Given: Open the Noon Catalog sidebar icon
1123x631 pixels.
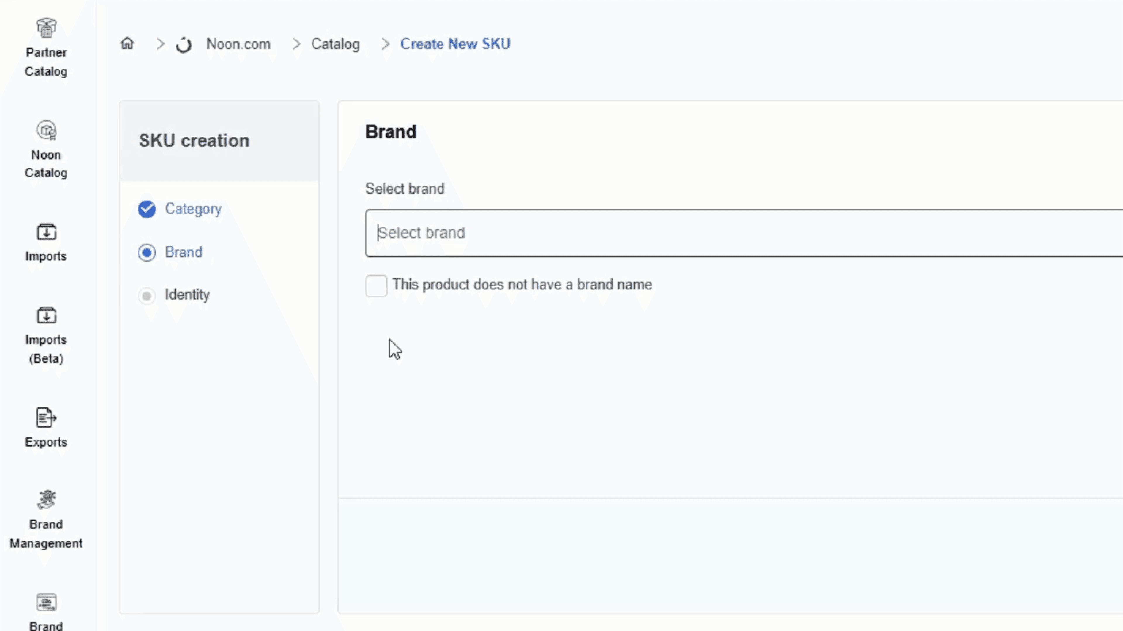Looking at the screenshot, I should coord(46,130).
